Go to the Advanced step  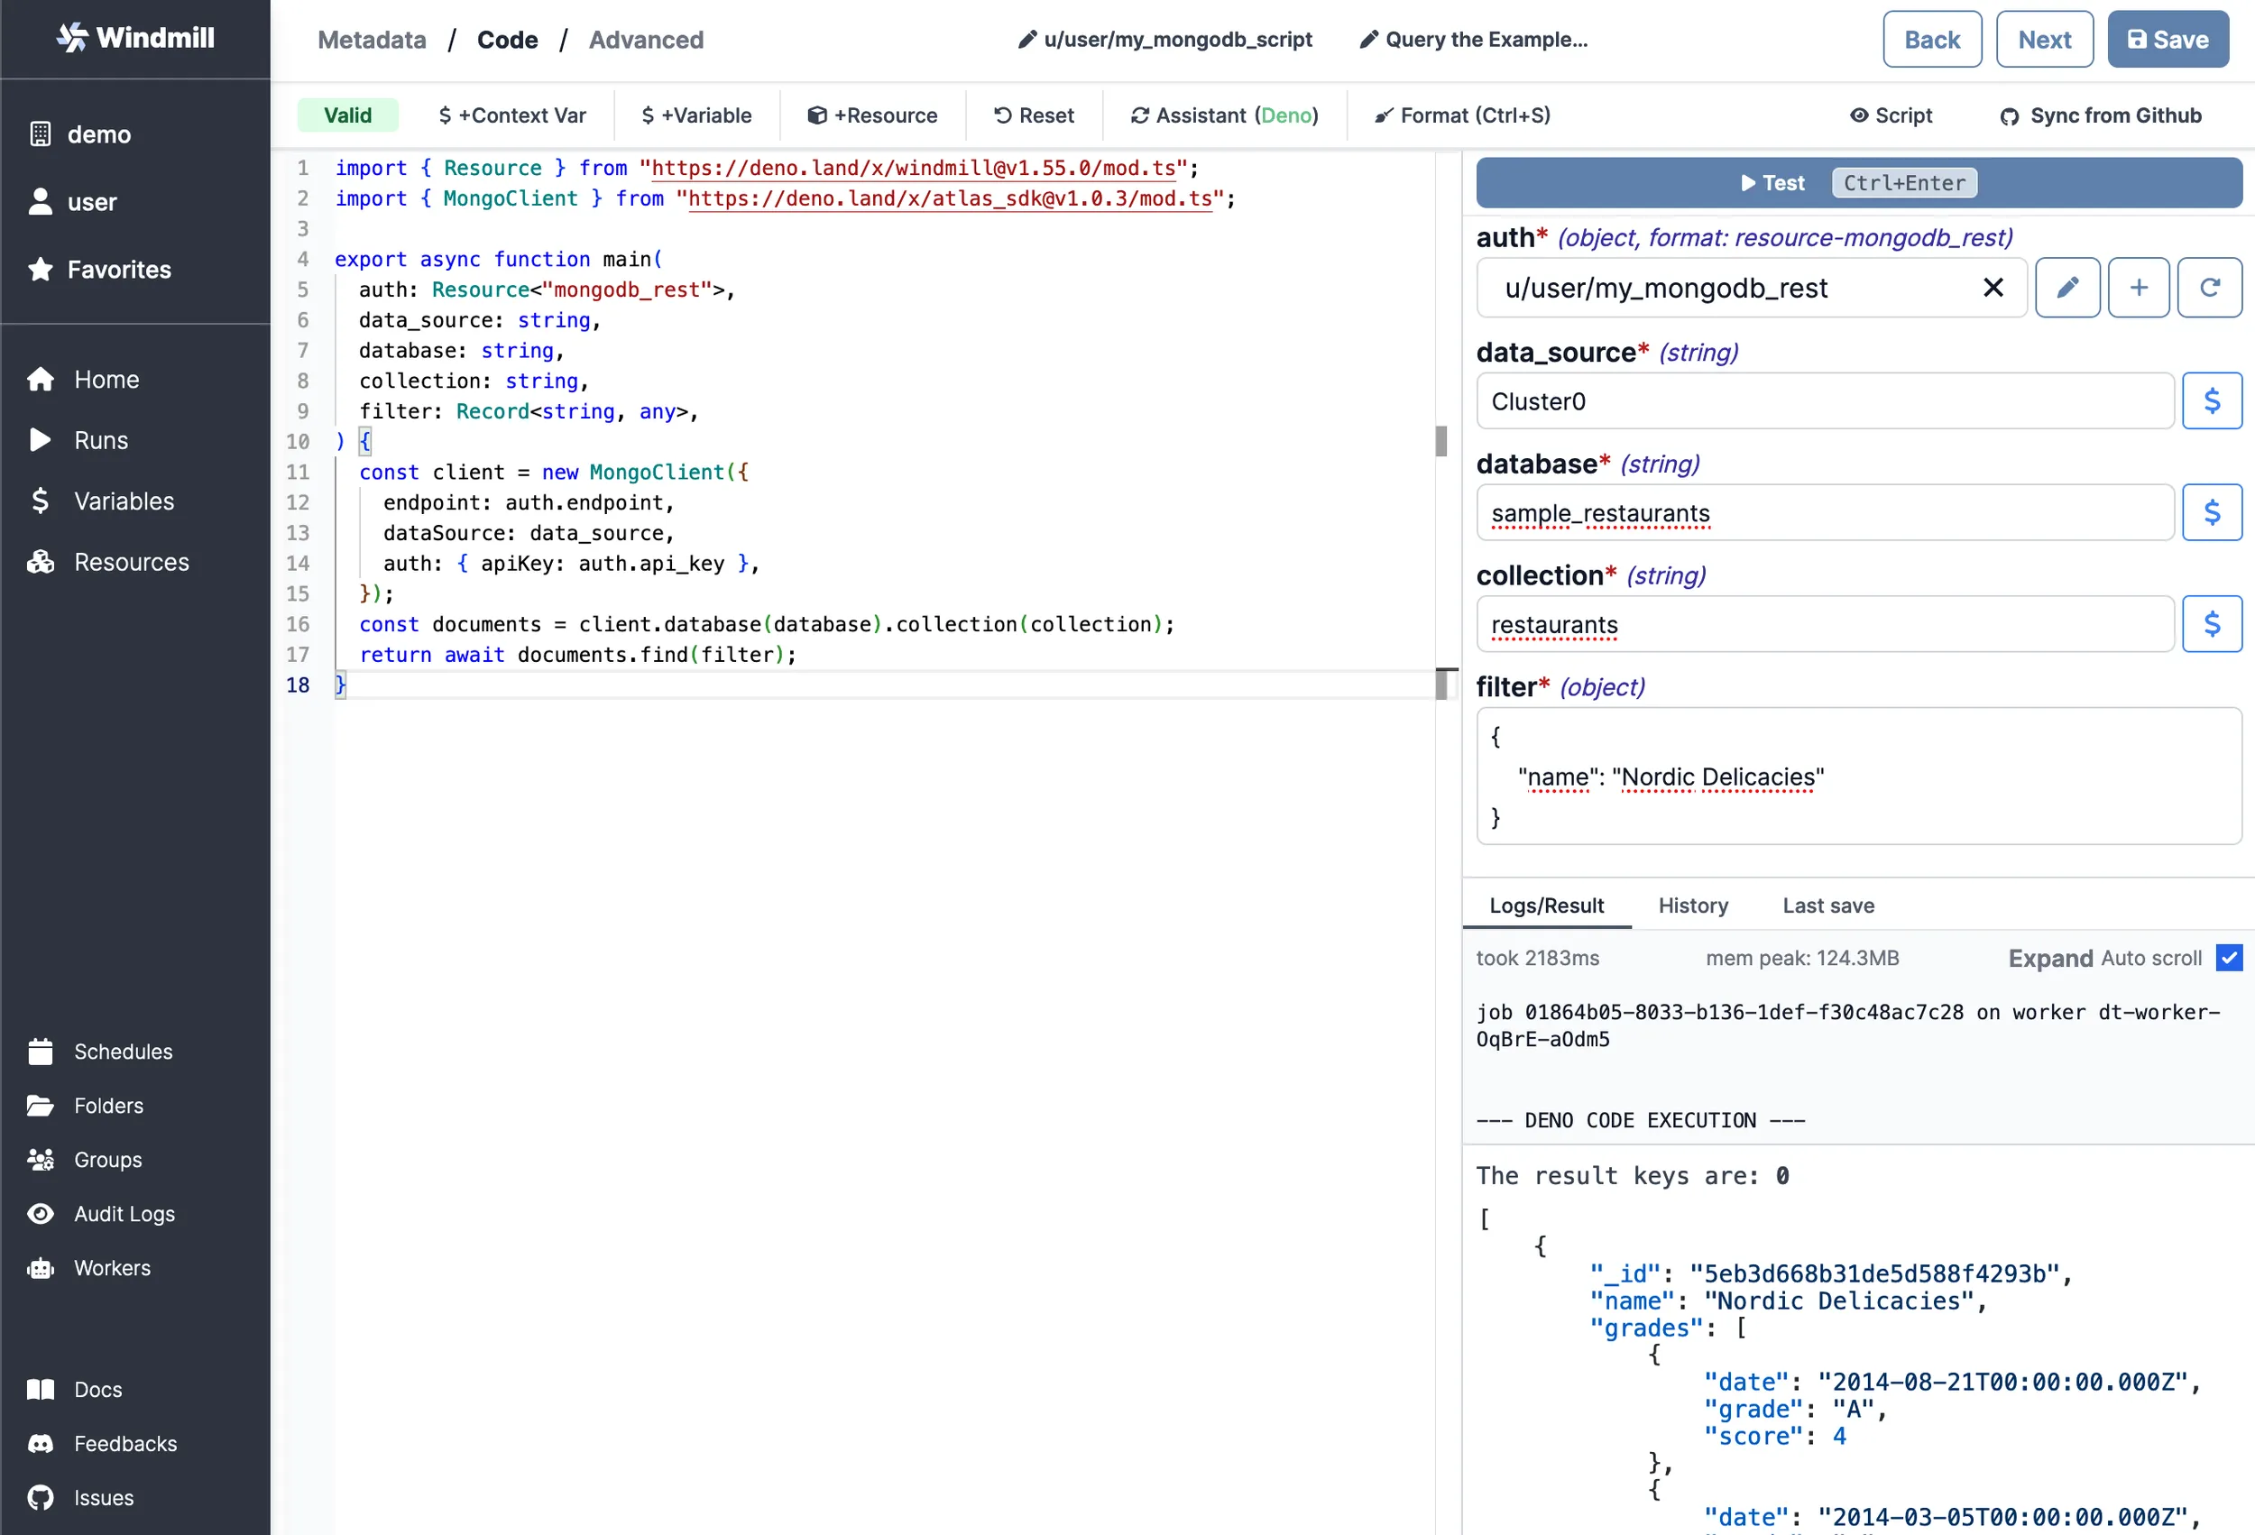point(645,40)
